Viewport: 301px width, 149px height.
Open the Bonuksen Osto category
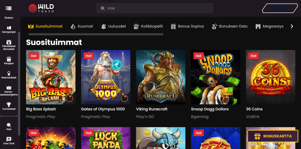click(x=230, y=26)
